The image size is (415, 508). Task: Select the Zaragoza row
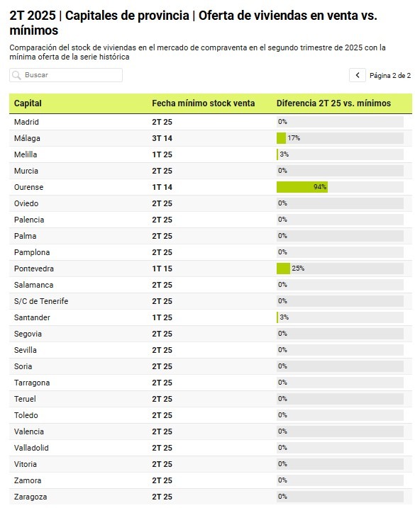tap(211, 497)
